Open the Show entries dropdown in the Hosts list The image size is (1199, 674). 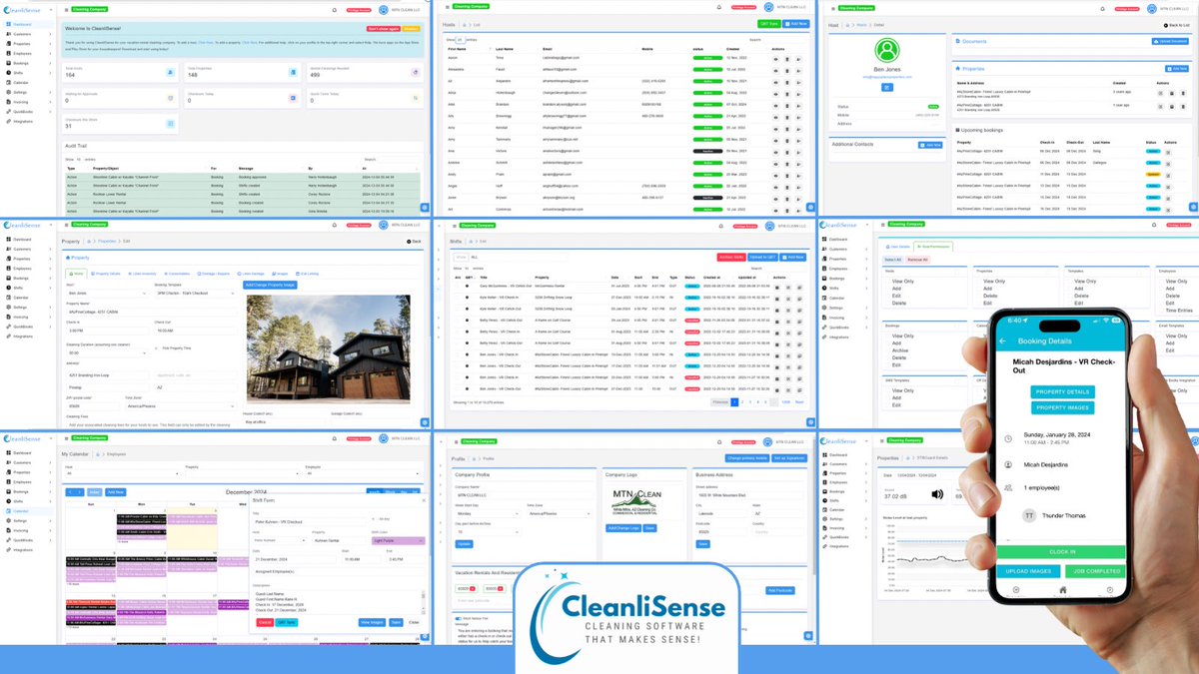click(461, 40)
